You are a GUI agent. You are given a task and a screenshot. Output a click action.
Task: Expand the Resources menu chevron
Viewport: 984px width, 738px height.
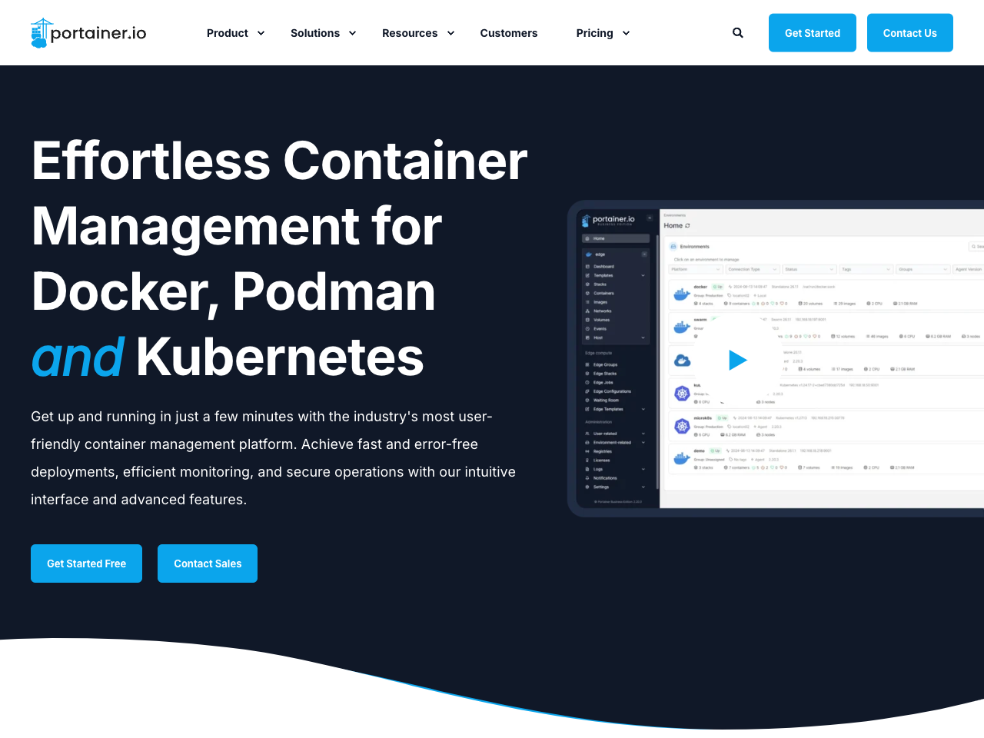pyautogui.click(x=450, y=33)
